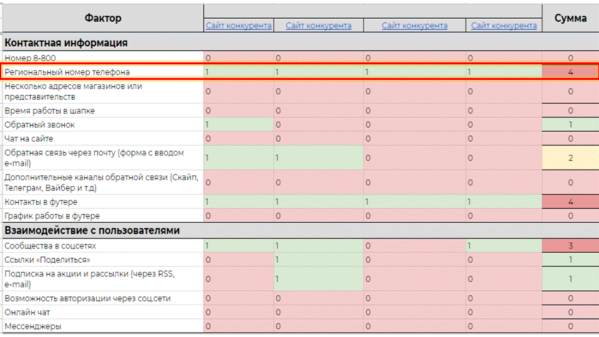Viewport: 599px width, 337px height.
Task: Click third competitor's 1 for Региональный номер телефона
Action: (414, 72)
